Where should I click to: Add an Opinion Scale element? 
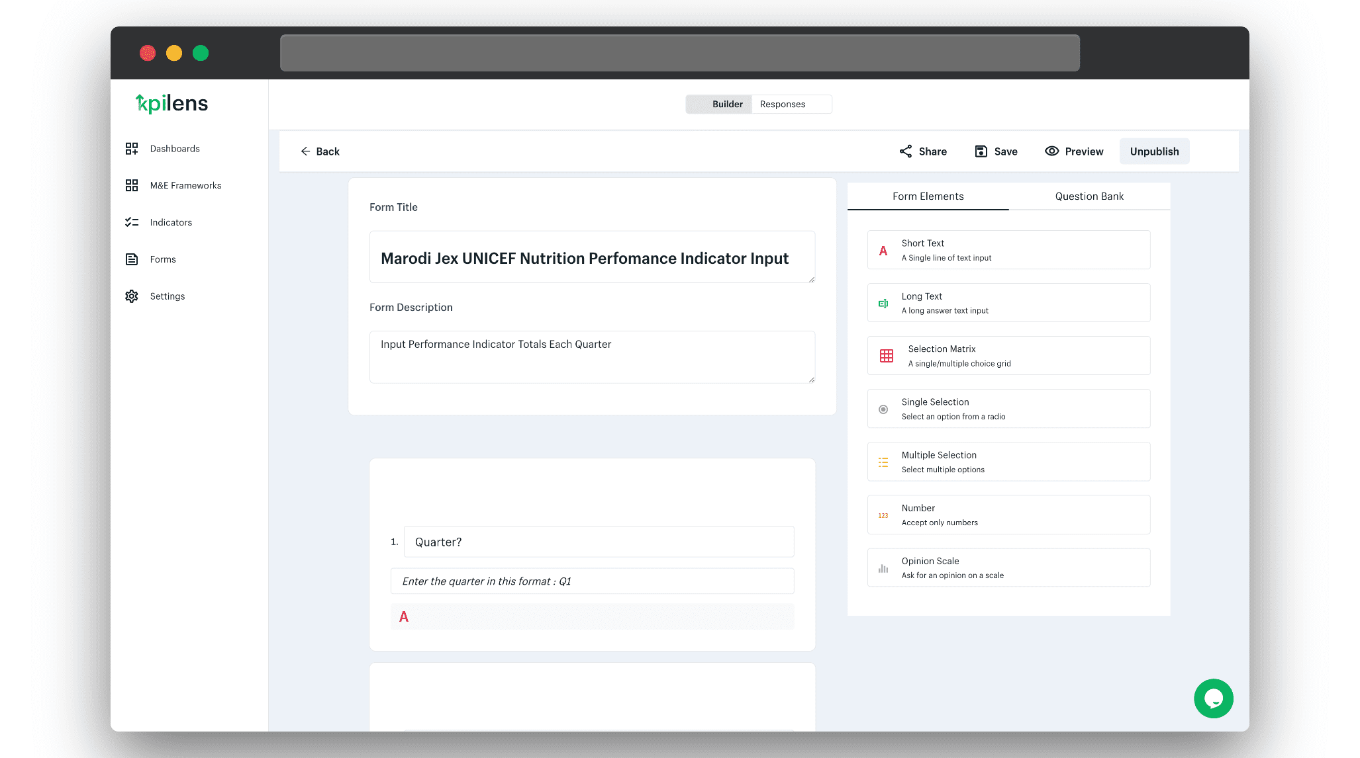pos(1008,568)
